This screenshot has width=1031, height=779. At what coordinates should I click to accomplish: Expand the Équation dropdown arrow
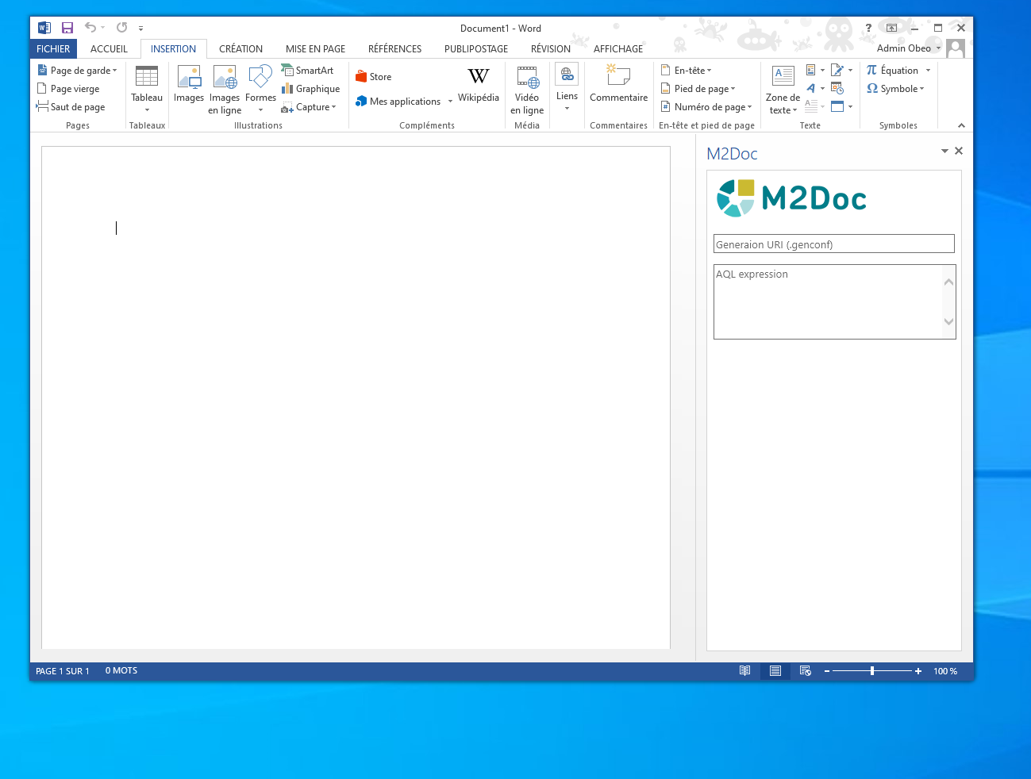(928, 71)
